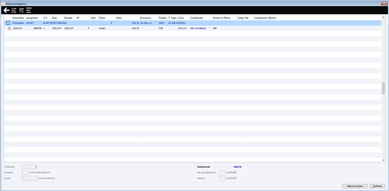Screen dimensions: 389x191
Task: Click the Portador code input field
Action: tap(25, 173)
